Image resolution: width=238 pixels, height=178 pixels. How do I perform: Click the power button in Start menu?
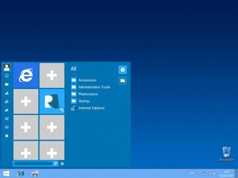62,163
